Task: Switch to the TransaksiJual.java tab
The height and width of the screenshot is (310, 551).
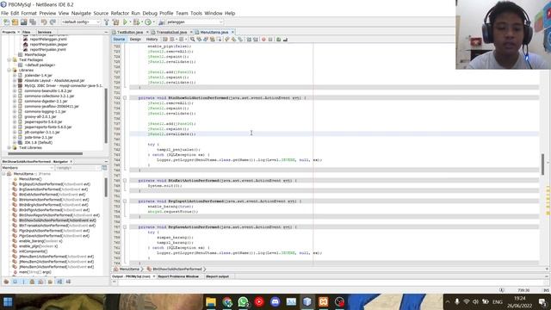Action: (x=171, y=32)
